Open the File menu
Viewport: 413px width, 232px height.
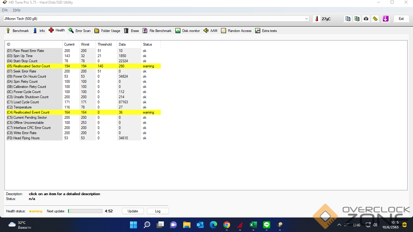click(x=5, y=10)
